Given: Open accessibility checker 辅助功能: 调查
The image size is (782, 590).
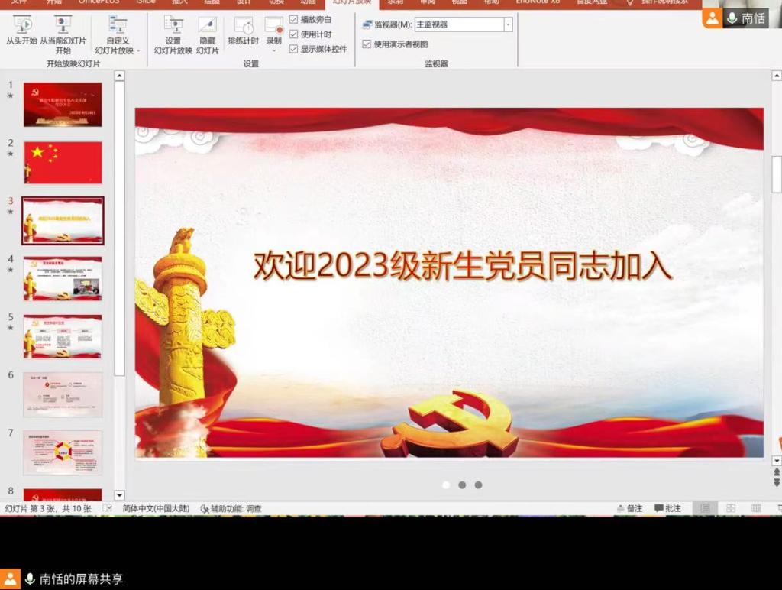Looking at the screenshot, I should pyautogui.click(x=231, y=509).
